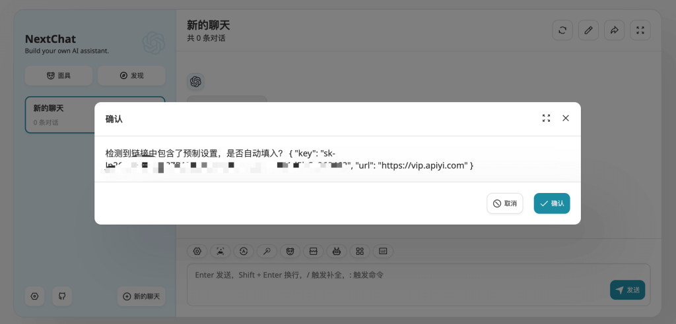
Task: Open settings via hexagon icon in sidebar
Action: click(x=35, y=296)
